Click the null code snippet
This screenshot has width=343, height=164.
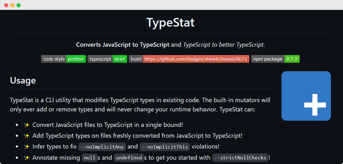(89, 158)
